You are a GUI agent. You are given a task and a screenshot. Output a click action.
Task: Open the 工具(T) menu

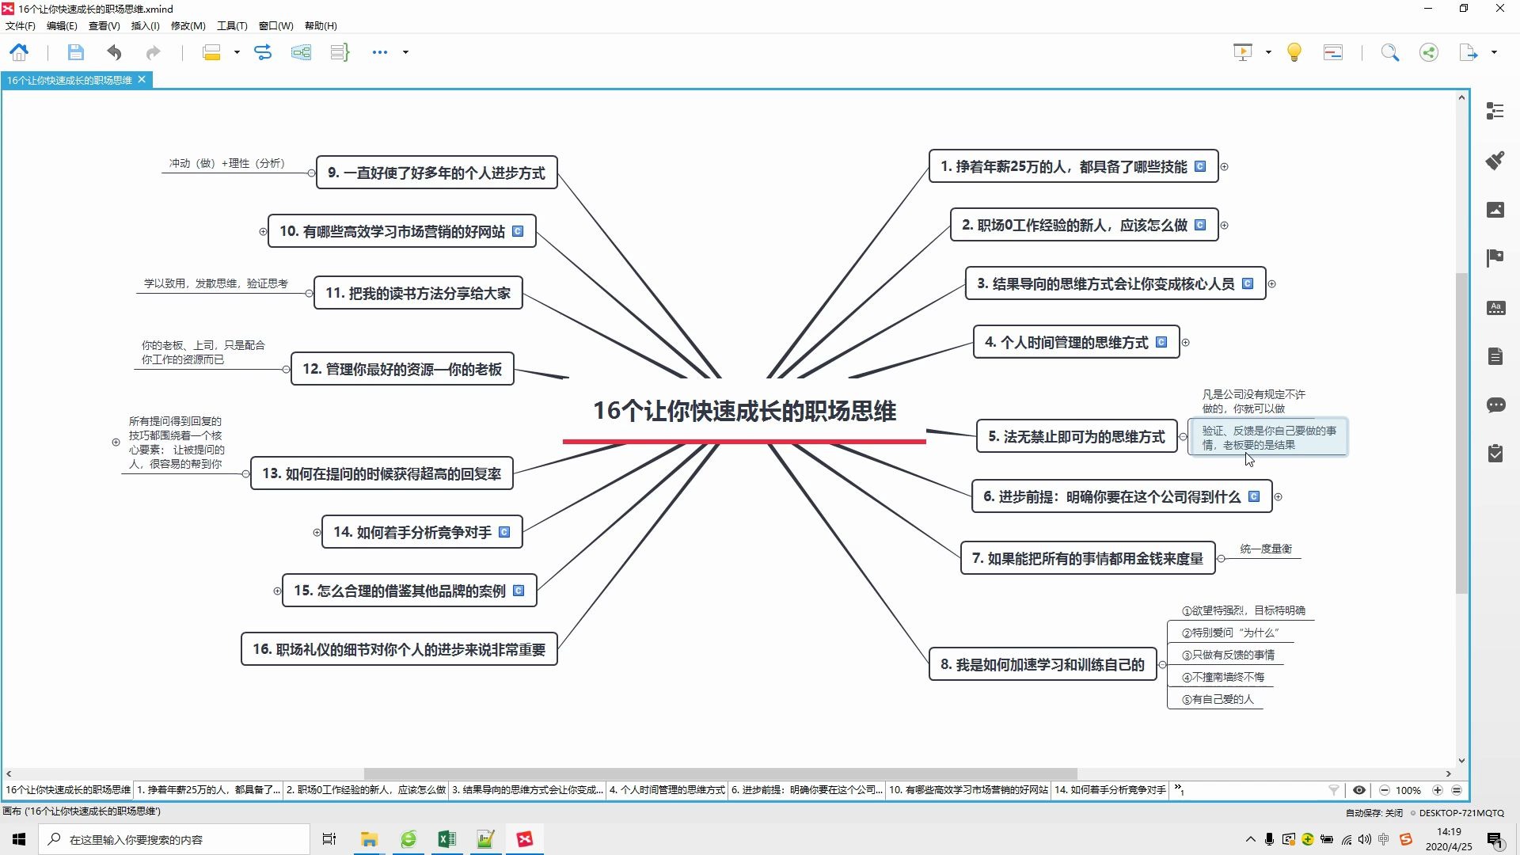pyautogui.click(x=232, y=26)
